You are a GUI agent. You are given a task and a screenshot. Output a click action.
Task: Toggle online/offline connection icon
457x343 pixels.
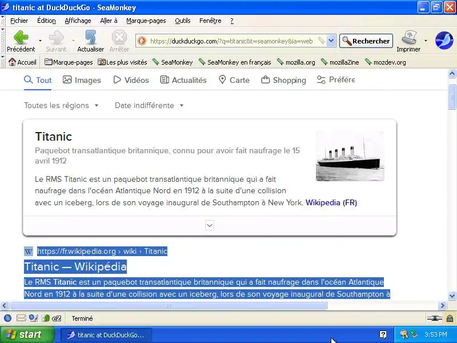click(435, 318)
